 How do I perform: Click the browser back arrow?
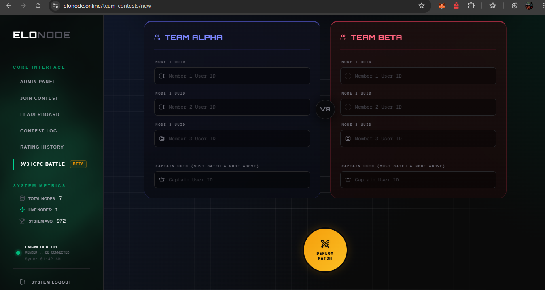pos(9,6)
